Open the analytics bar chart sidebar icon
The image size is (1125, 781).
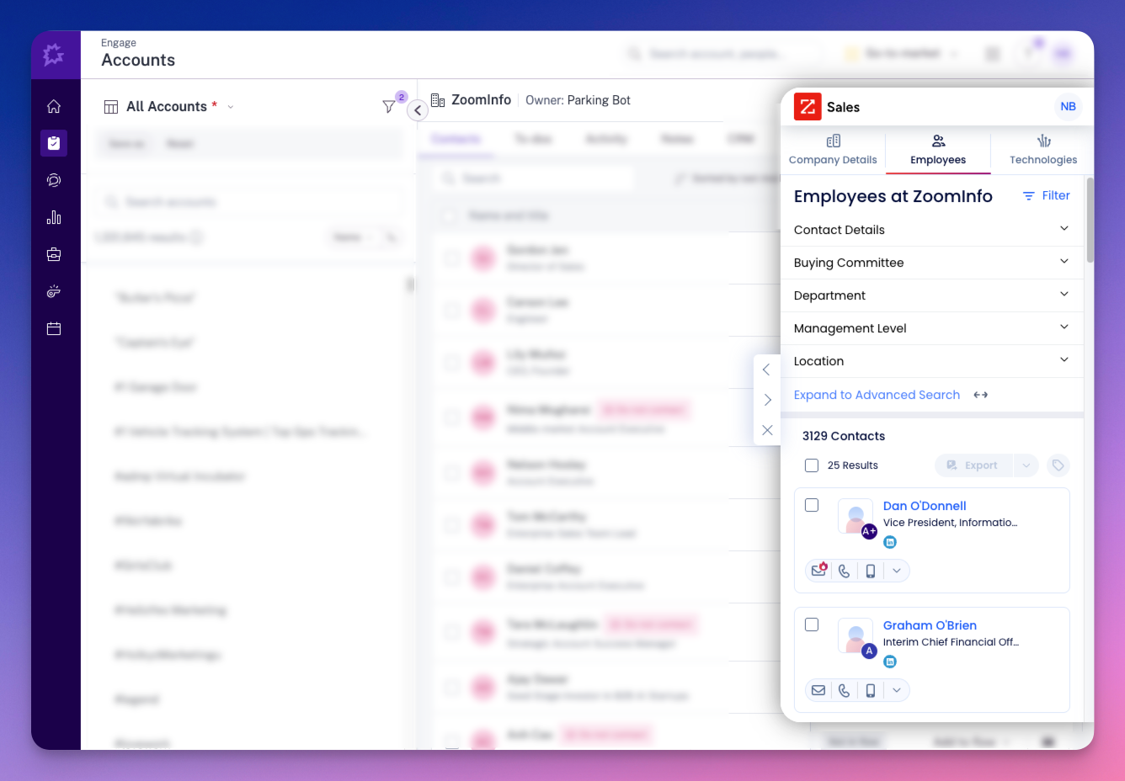click(x=54, y=217)
